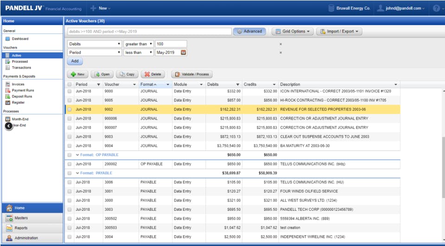
Task: Open the Transactions sidebar icon
Action: [x=8, y=68]
